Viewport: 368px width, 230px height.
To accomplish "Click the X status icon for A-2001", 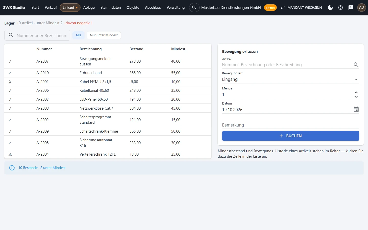I will point(10,82).
